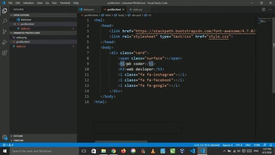This screenshot has width=275, height=155.
Task: Change indentation via Spaces: 4
Action: pos(227,145)
